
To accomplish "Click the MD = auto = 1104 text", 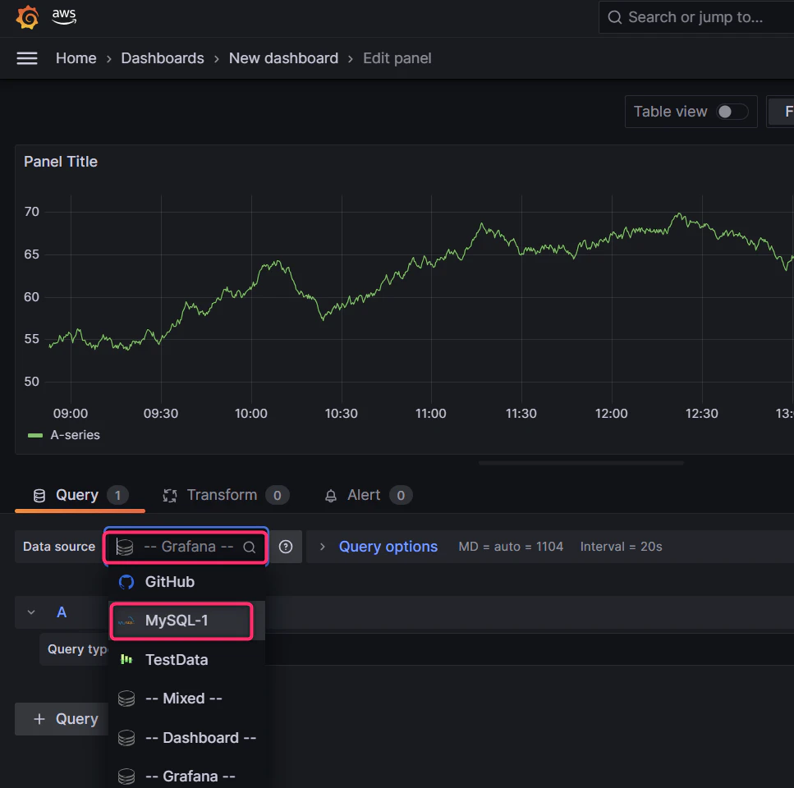I will (x=511, y=547).
